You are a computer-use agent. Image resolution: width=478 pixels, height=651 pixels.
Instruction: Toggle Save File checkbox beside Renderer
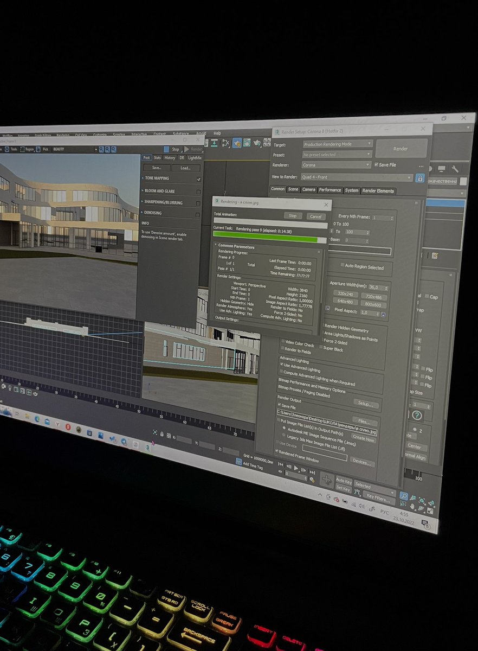(x=377, y=165)
